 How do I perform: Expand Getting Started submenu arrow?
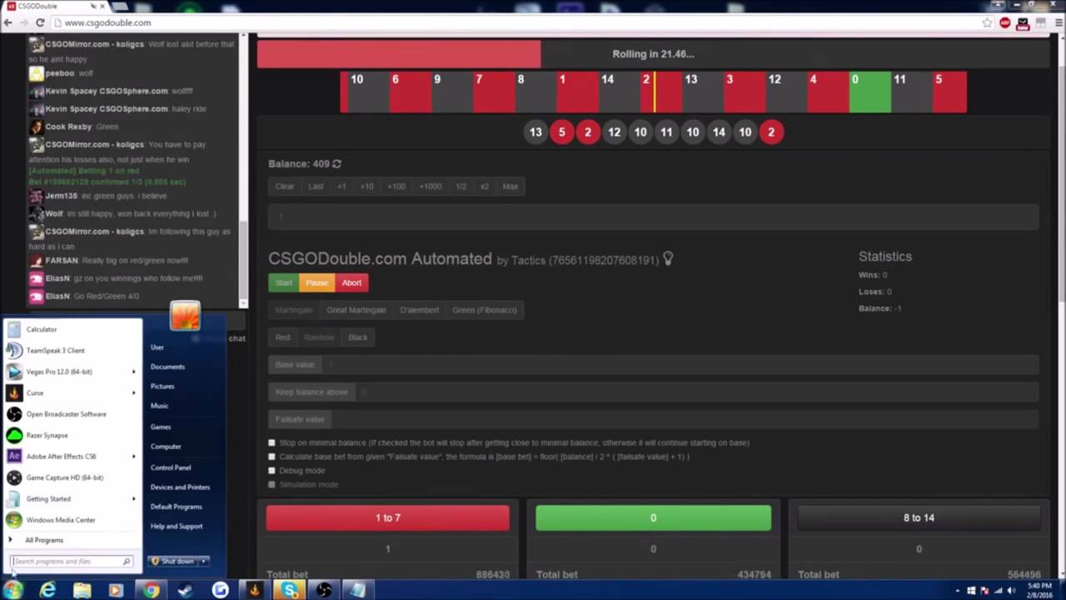[x=133, y=499]
